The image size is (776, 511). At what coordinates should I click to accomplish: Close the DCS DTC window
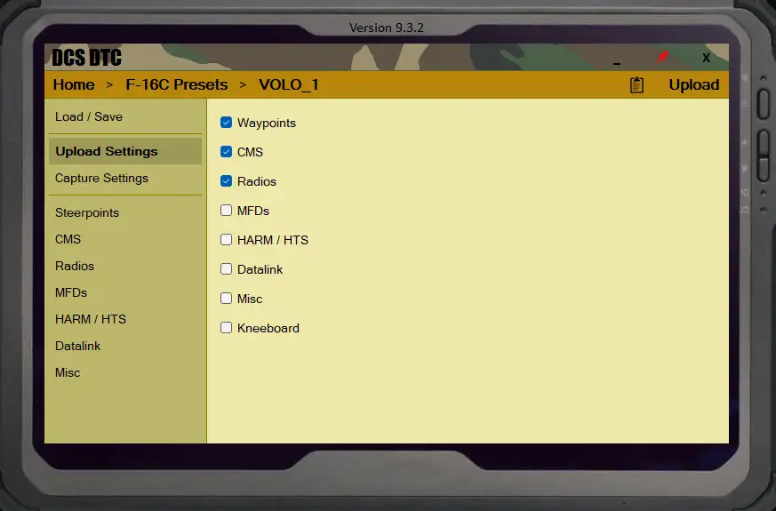706,58
